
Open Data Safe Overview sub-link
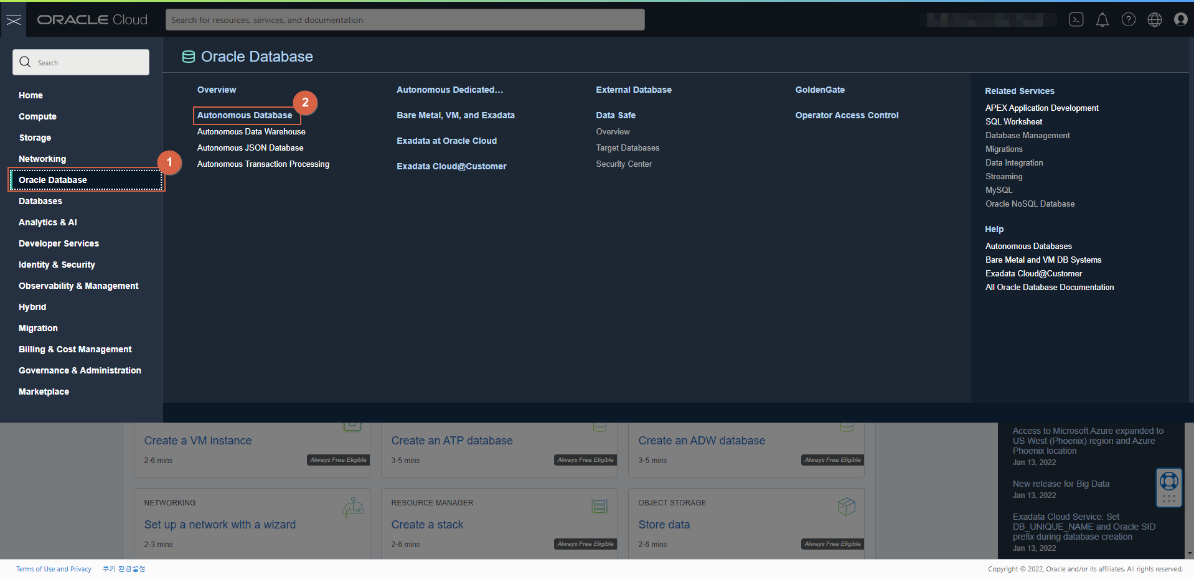click(x=613, y=131)
